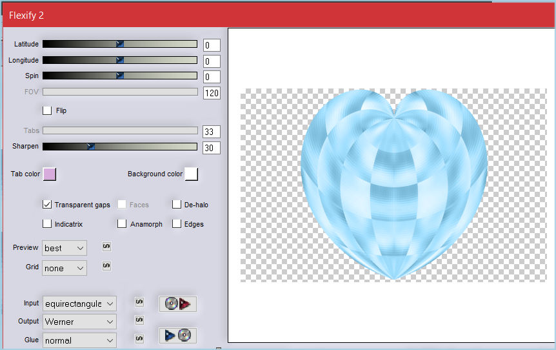This screenshot has width=556, height=350.
Task: Click the Latitude label
Action: [26, 44]
